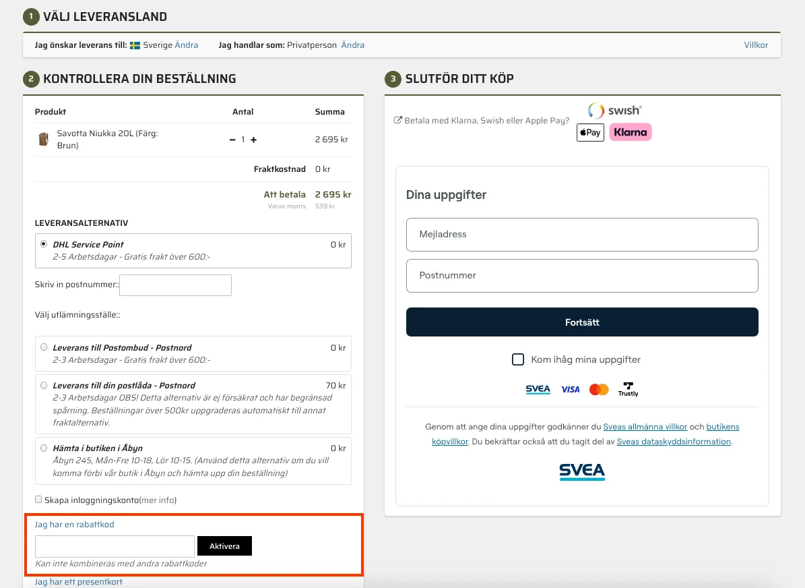Click the Apple Pay badge
The height and width of the screenshot is (588, 805).
(589, 133)
